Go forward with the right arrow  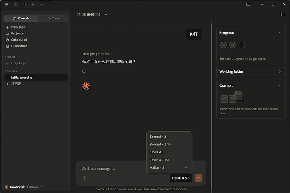coord(41,4)
